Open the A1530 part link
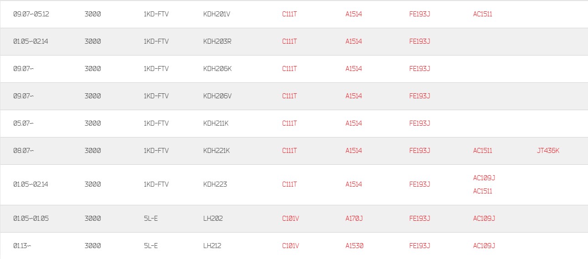588x259 pixels. [355, 246]
